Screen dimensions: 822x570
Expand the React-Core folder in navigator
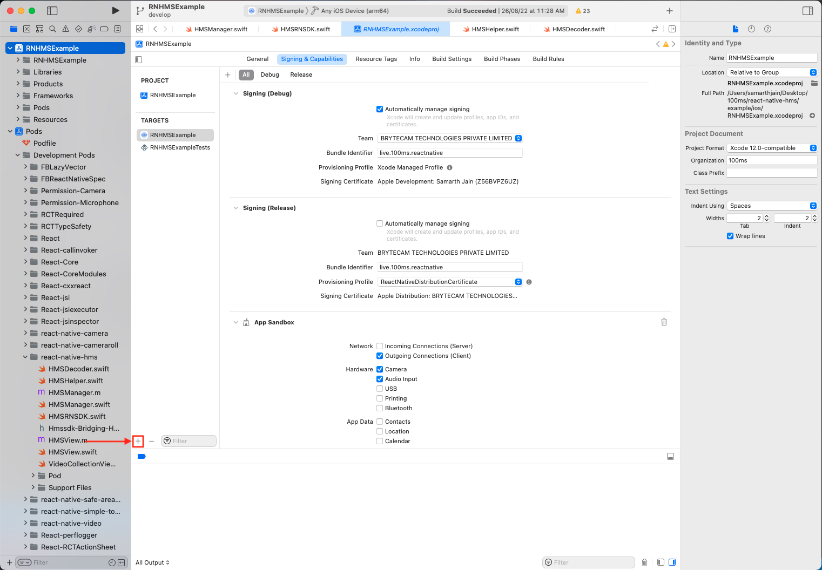point(25,262)
